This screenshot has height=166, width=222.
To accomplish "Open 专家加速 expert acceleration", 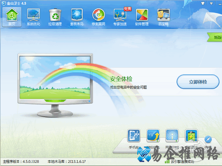I will pyautogui.click(x=120, y=17).
